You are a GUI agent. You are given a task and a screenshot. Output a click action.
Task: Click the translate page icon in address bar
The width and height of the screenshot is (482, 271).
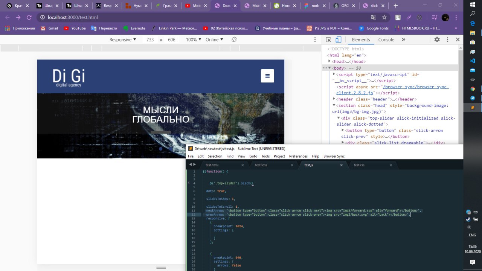[x=373, y=17]
